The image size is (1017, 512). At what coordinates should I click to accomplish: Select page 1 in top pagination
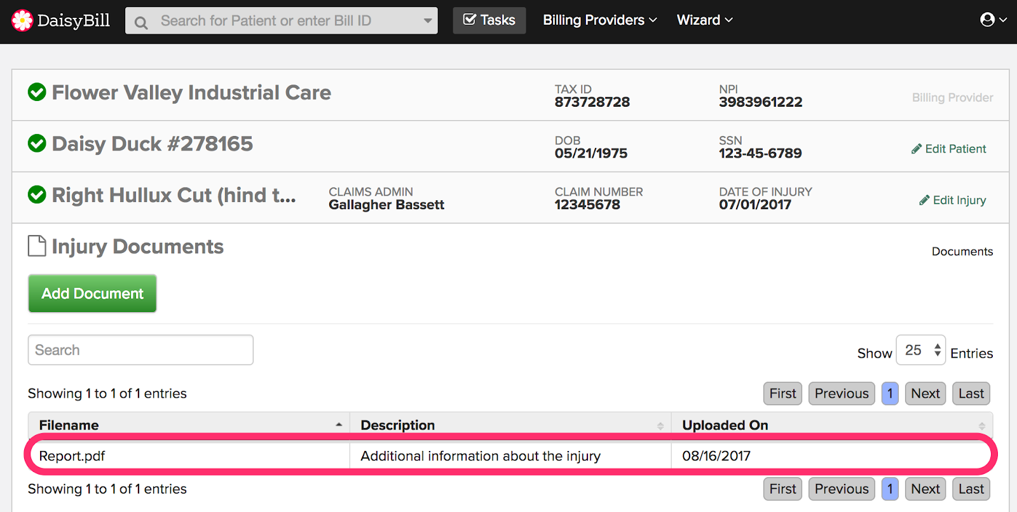890,393
